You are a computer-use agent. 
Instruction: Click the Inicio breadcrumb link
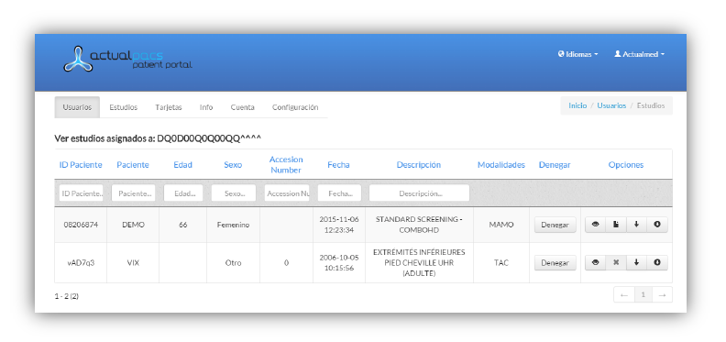[577, 105]
